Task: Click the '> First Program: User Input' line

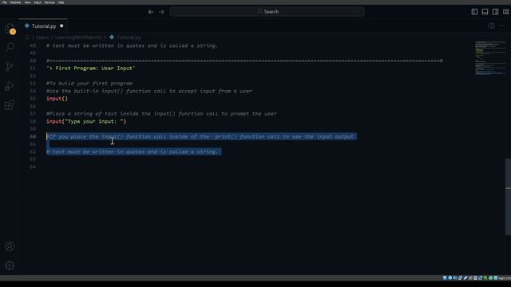Action: (x=90, y=69)
